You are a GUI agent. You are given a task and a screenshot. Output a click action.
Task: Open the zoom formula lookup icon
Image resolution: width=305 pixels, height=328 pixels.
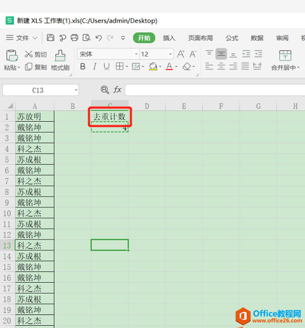105,90
